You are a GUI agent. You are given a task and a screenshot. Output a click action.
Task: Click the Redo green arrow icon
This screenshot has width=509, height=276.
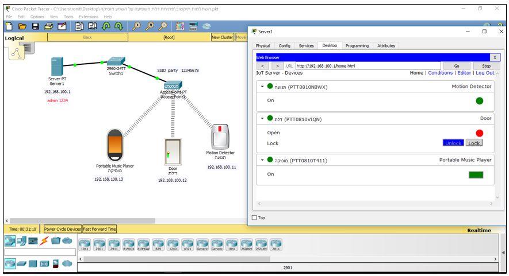(118, 26)
